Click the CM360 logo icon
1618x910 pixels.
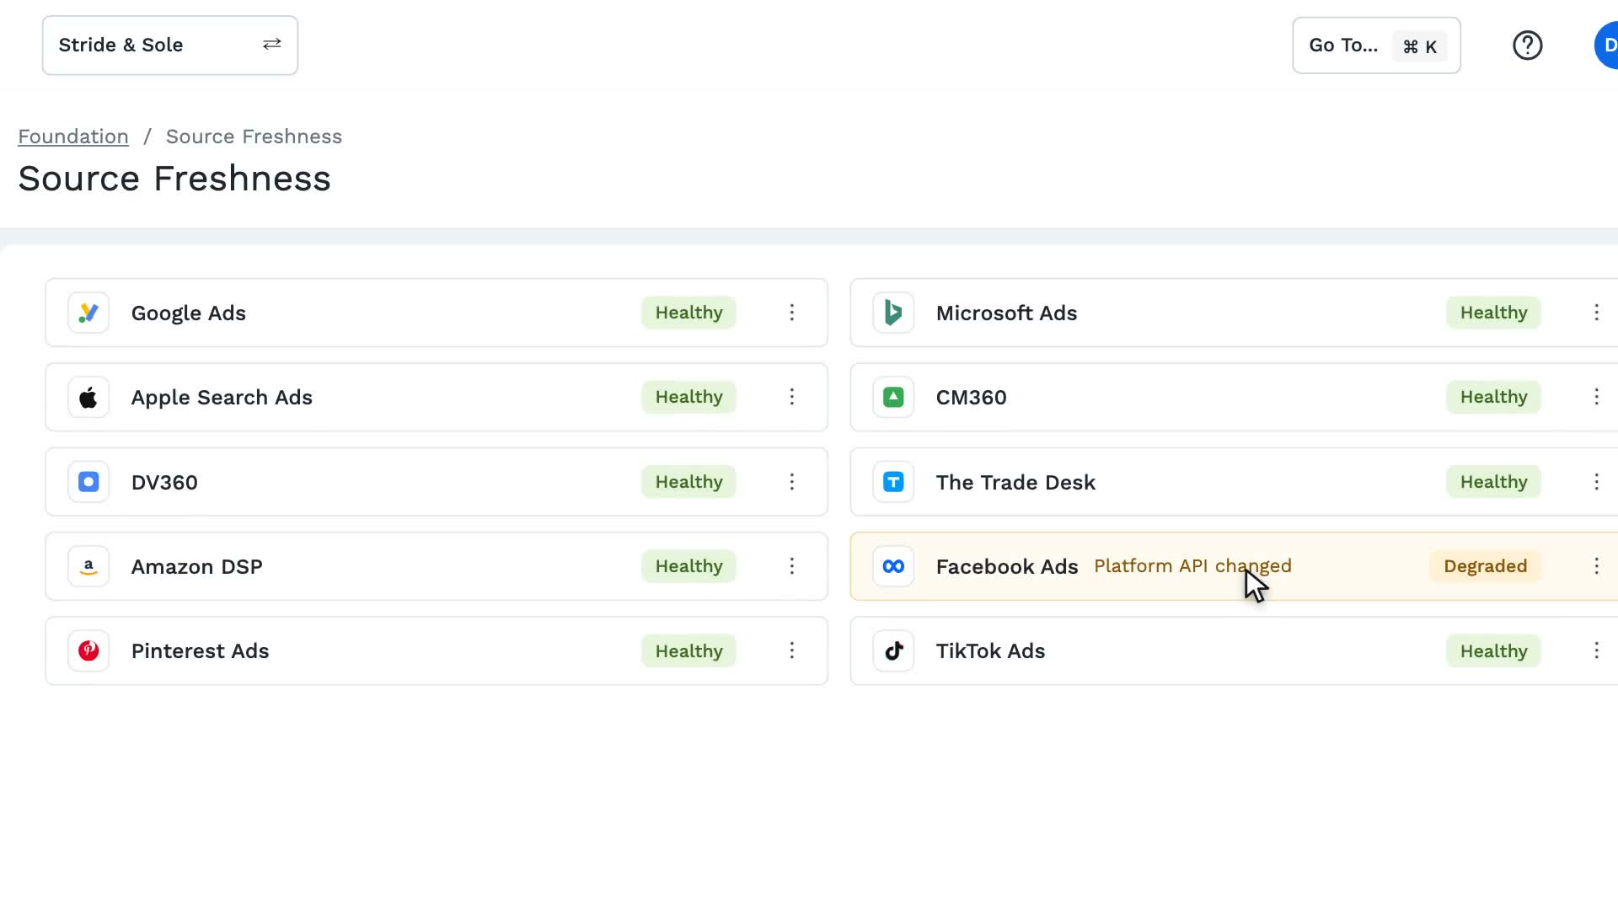tap(893, 398)
